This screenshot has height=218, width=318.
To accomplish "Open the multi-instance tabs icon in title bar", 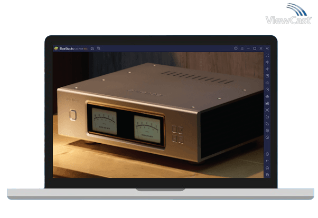I will click(99, 48).
